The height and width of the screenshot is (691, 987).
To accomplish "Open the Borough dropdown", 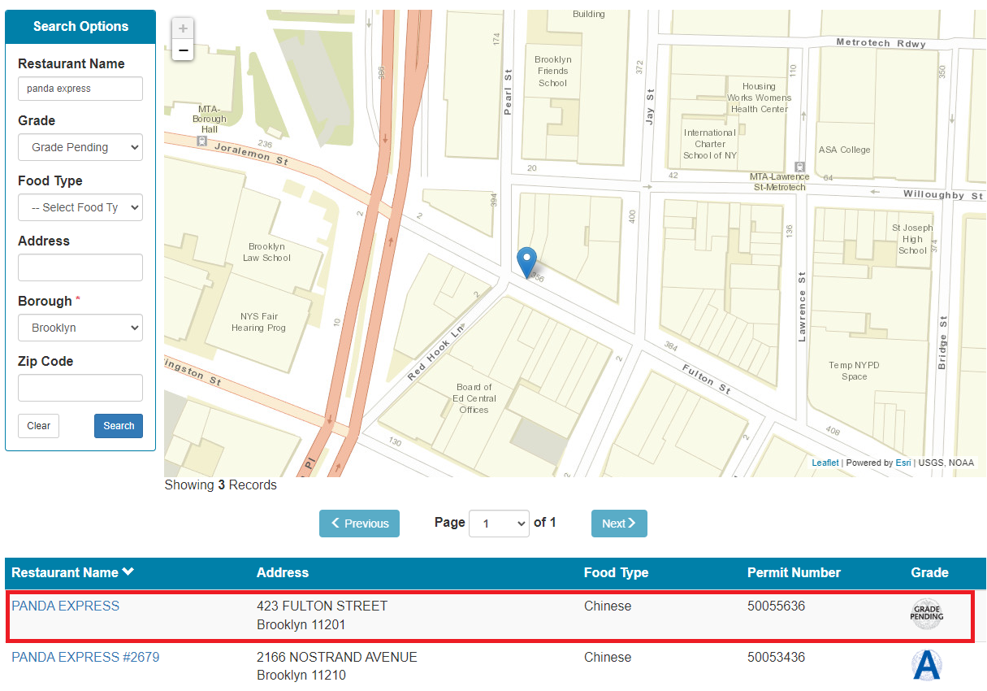I will pos(80,328).
